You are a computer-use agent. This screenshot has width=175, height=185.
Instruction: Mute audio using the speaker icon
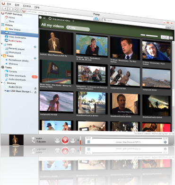(x=78, y=140)
